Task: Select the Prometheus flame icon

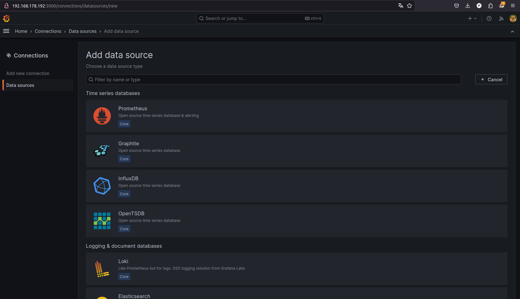Action: click(x=102, y=116)
